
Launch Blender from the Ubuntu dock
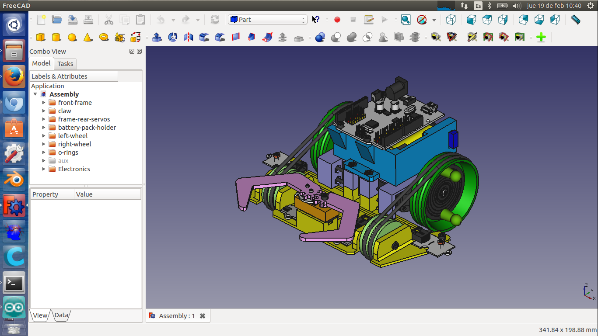14,180
